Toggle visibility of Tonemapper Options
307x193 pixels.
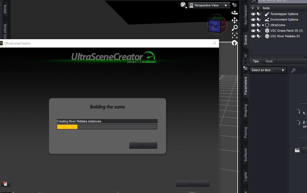point(253,14)
